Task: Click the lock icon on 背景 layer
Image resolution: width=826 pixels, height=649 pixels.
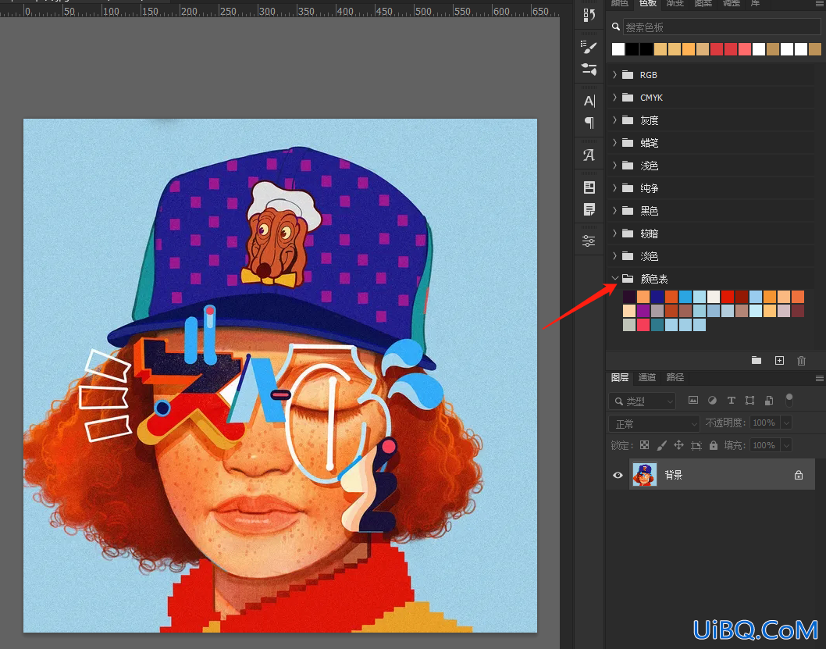Action: point(799,475)
